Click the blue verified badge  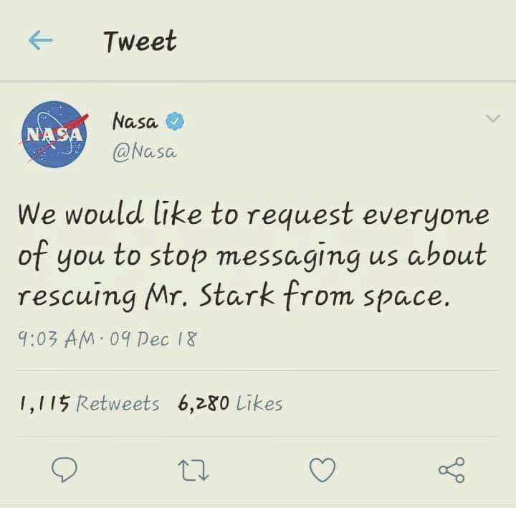pyautogui.click(x=175, y=123)
